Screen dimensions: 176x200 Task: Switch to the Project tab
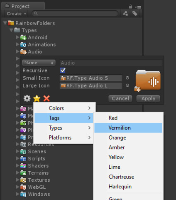coord(23,6)
